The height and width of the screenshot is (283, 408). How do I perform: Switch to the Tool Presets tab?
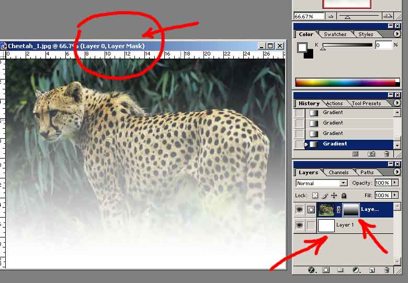click(366, 103)
